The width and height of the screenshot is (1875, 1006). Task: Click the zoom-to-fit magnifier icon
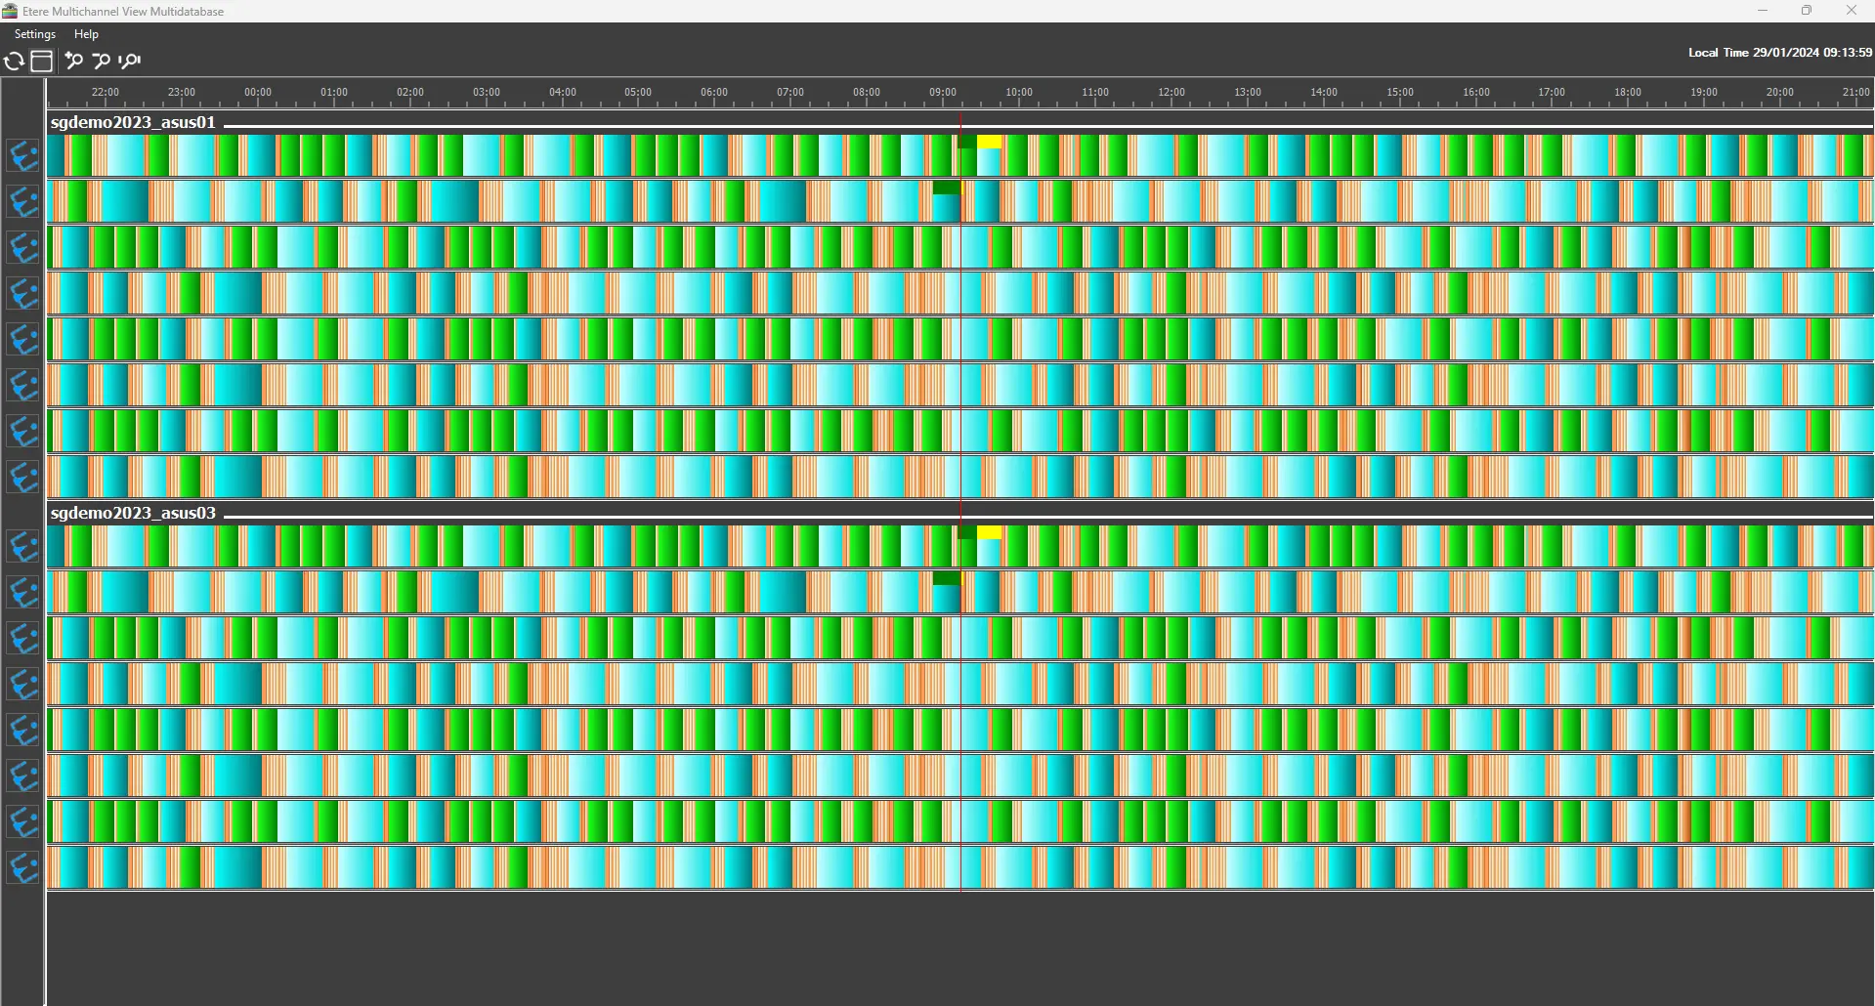(x=130, y=62)
